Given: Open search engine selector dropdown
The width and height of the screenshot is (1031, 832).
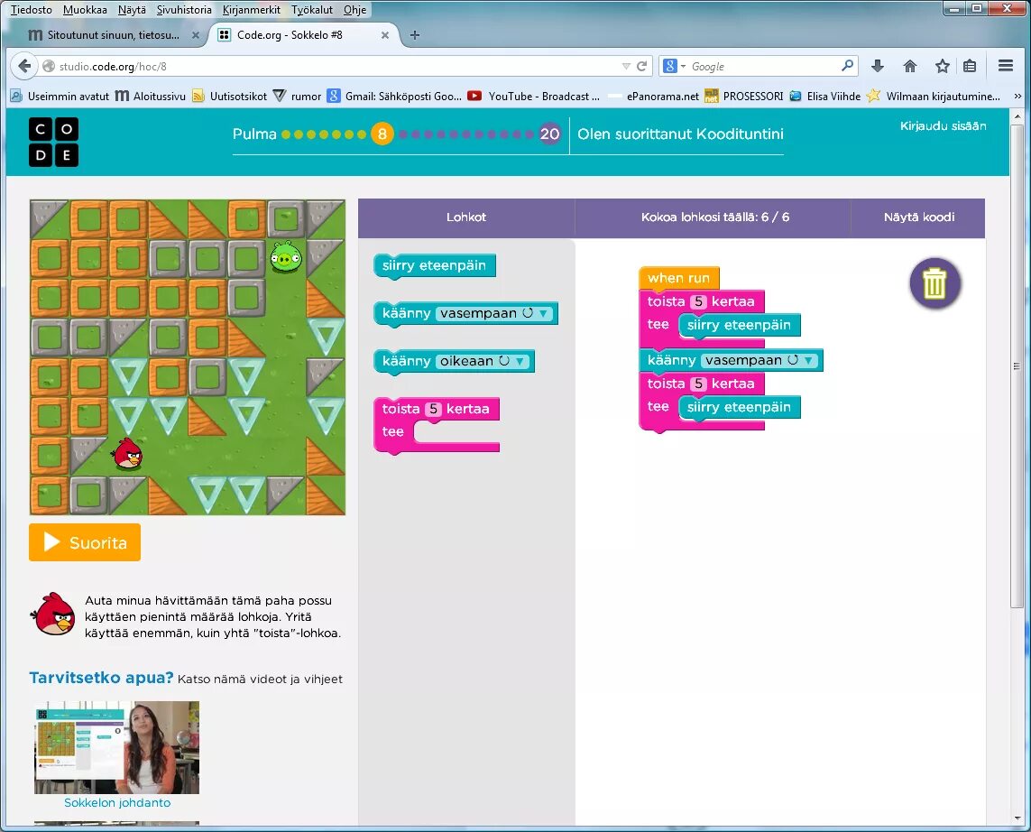Looking at the screenshot, I should tap(674, 66).
